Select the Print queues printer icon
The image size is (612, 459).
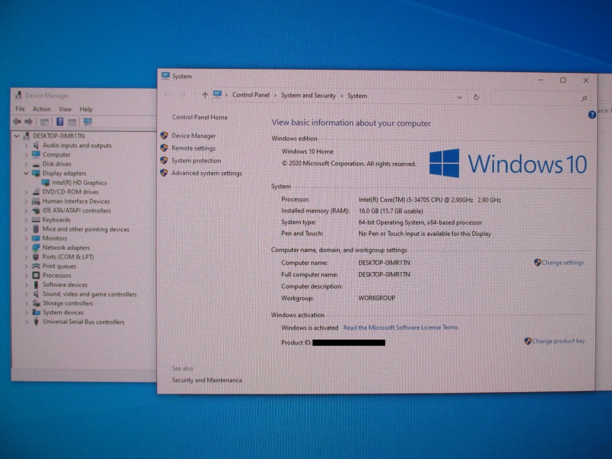tap(36, 266)
